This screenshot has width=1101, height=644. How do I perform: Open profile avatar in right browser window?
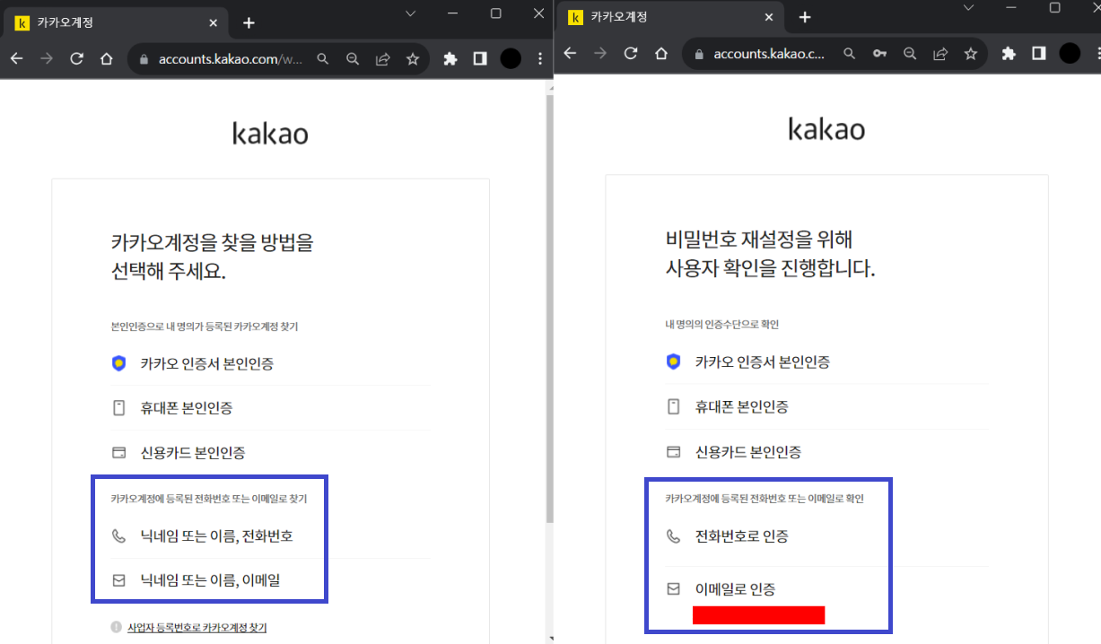[x=1070, y=54]
